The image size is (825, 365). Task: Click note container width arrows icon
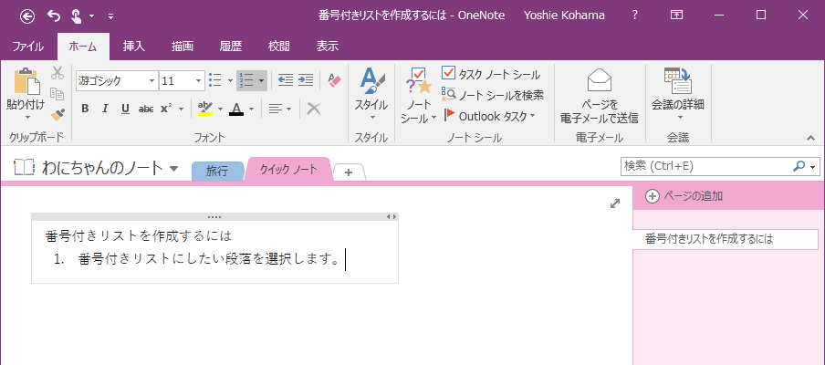[391, 216]
